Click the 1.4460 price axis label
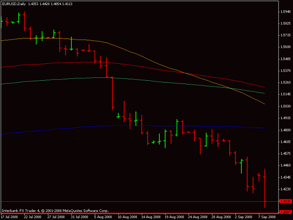 285,165
